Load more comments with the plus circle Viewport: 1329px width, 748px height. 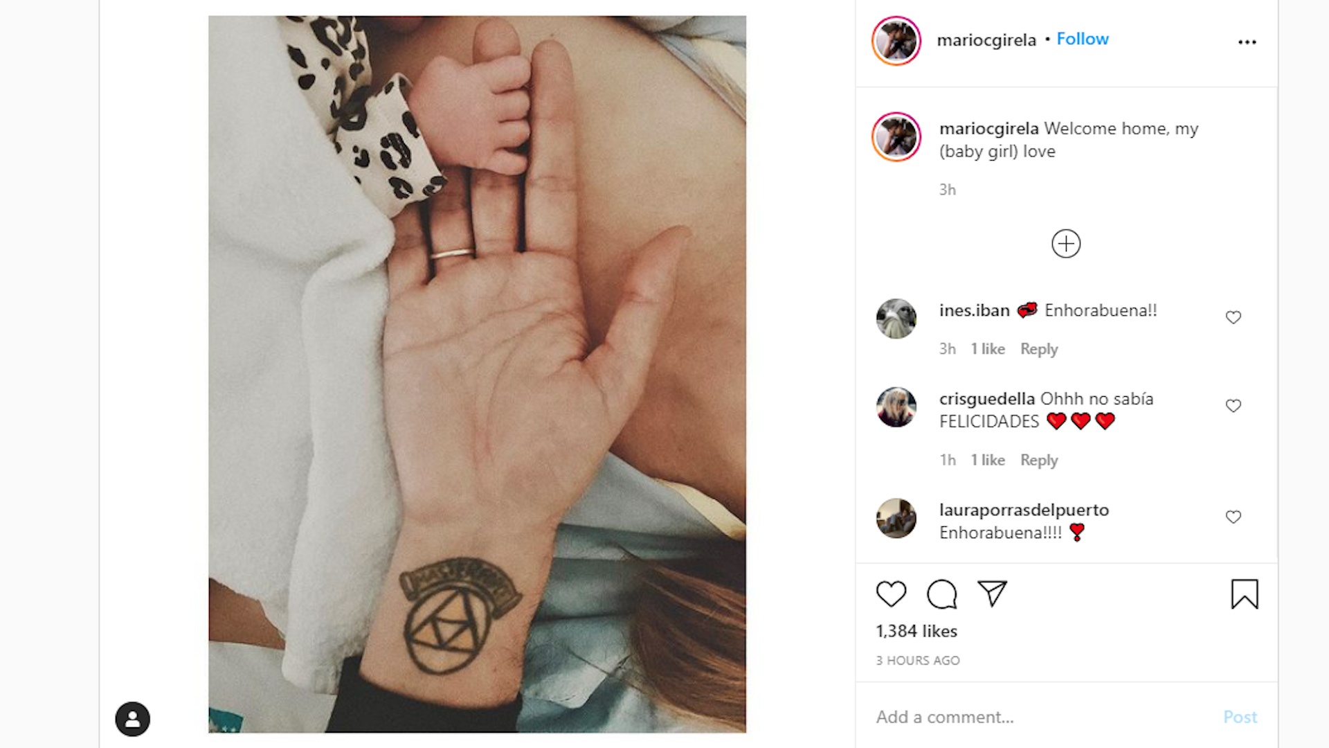pyautogui.click(x=1066, y=244)
